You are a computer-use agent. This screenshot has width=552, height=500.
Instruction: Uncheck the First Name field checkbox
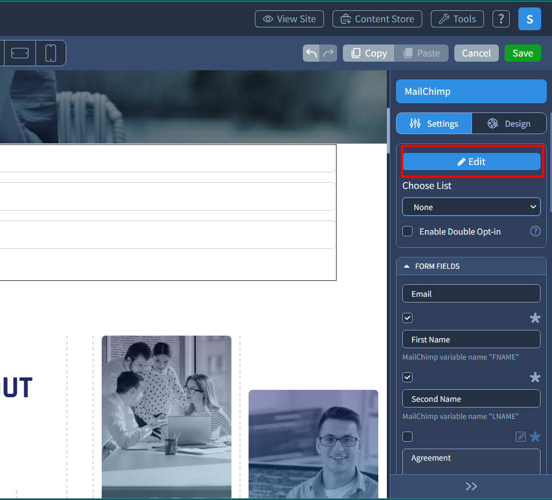(x=407, y=318)
